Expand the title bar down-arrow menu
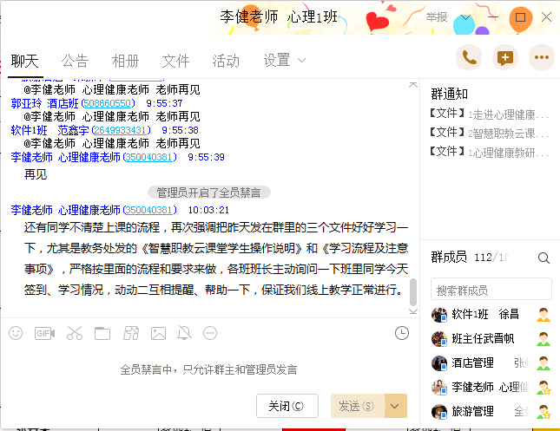560x431 pixels. 465,17
